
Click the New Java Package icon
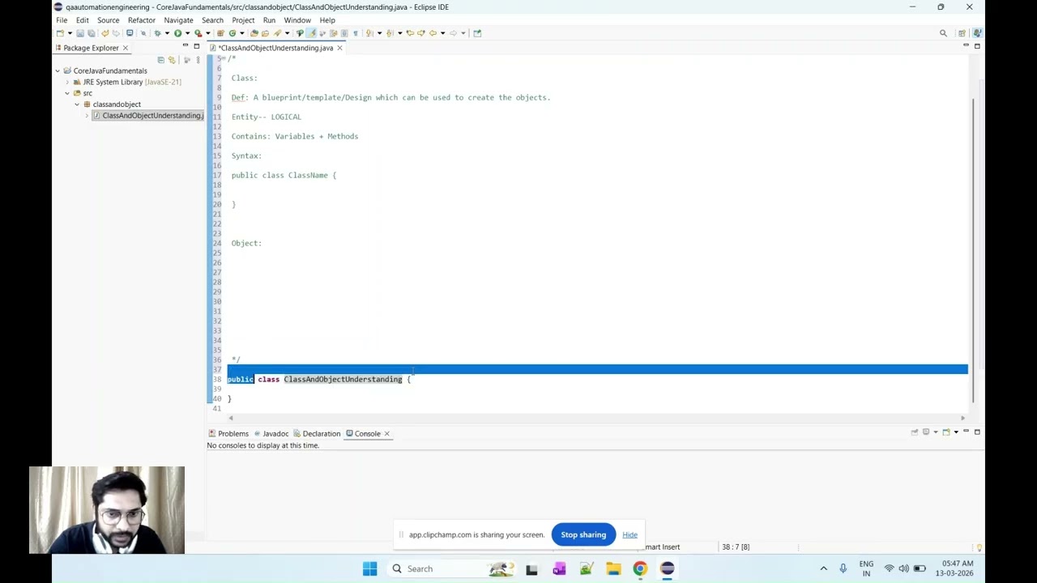(x=220, y=33)
